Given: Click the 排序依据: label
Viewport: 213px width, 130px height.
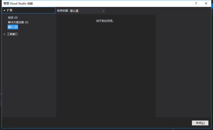Looking at the screenshot, I should (x=63, y=11).
